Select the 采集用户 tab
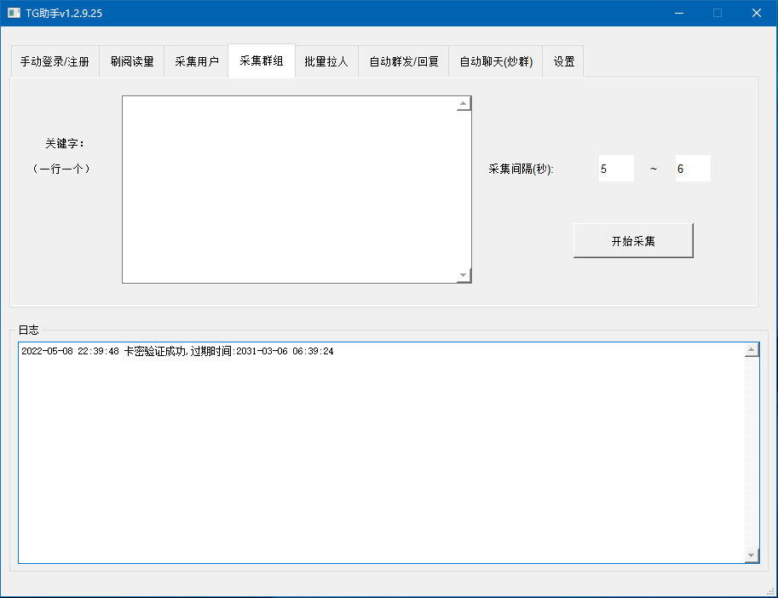Image resolution: width=778 pixels, height=598 pixels. (196, 62)
